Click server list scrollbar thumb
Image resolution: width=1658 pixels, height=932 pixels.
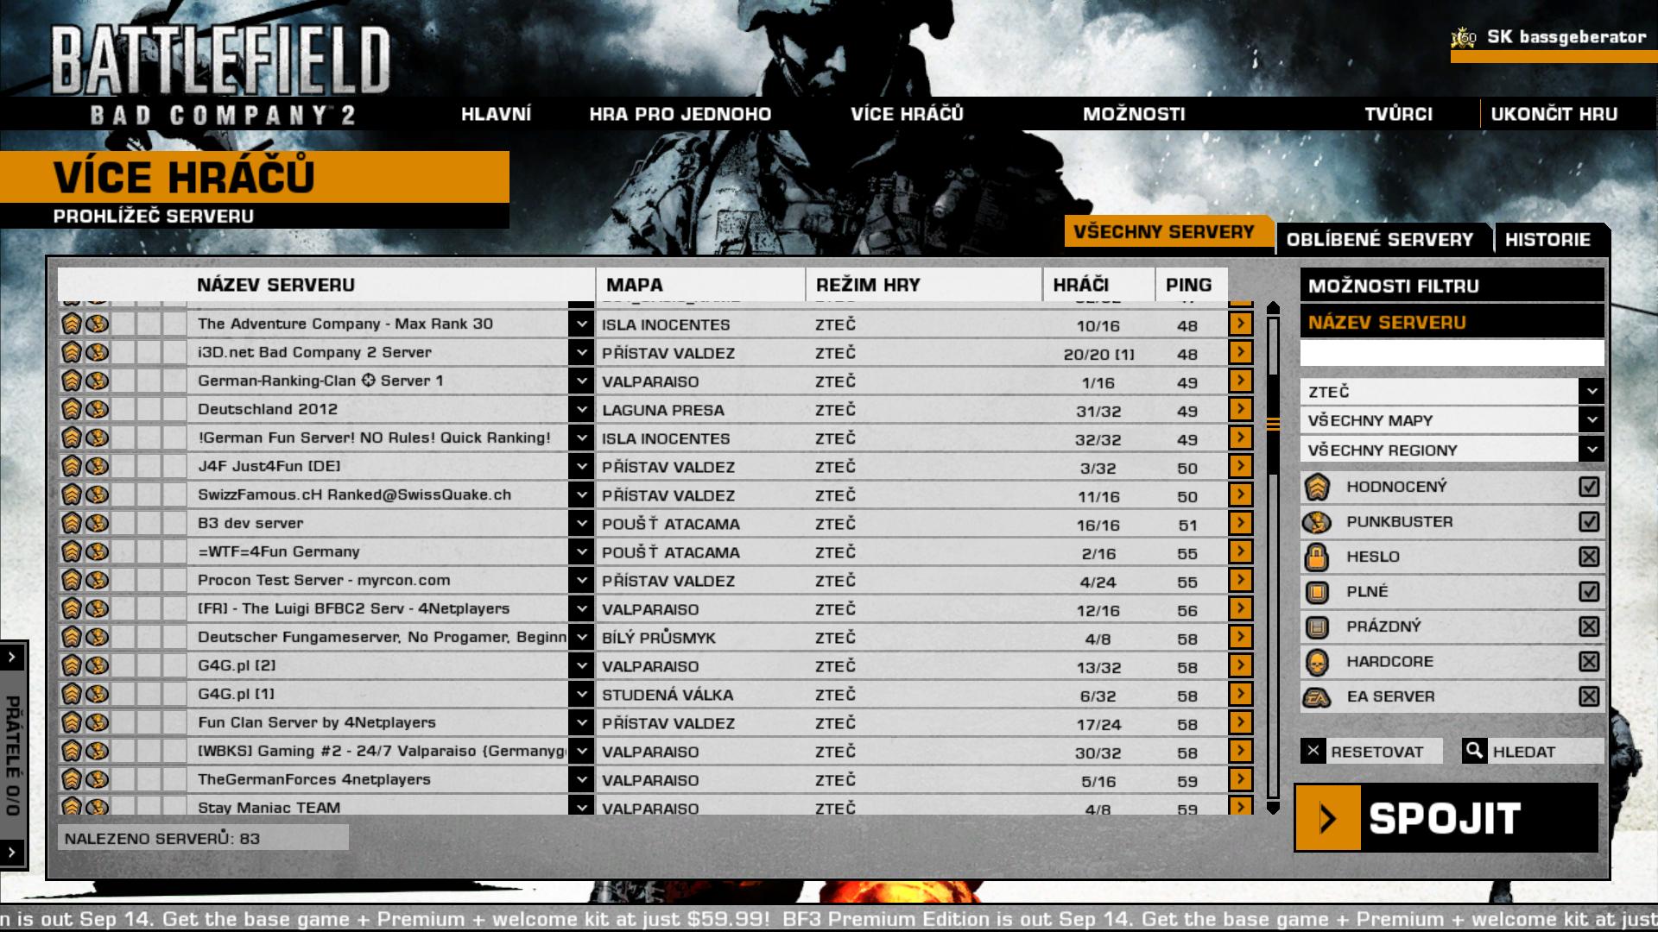(1273, 424)
